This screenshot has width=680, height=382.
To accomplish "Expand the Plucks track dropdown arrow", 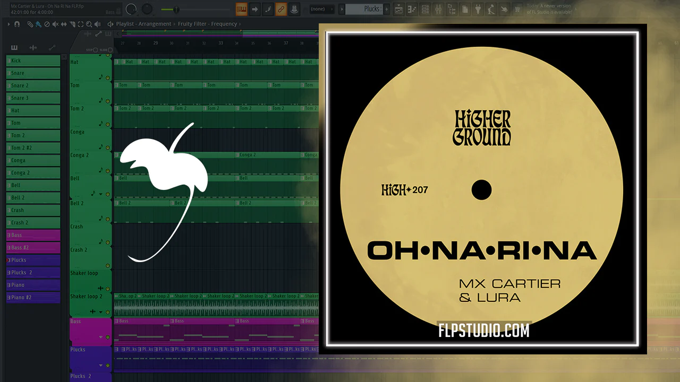I will click(x=101, y=366).
